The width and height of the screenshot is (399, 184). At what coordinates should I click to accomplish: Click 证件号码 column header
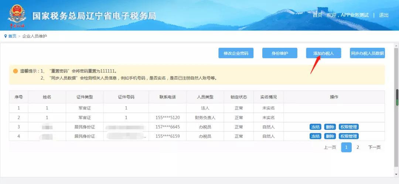tap(126, 97)
